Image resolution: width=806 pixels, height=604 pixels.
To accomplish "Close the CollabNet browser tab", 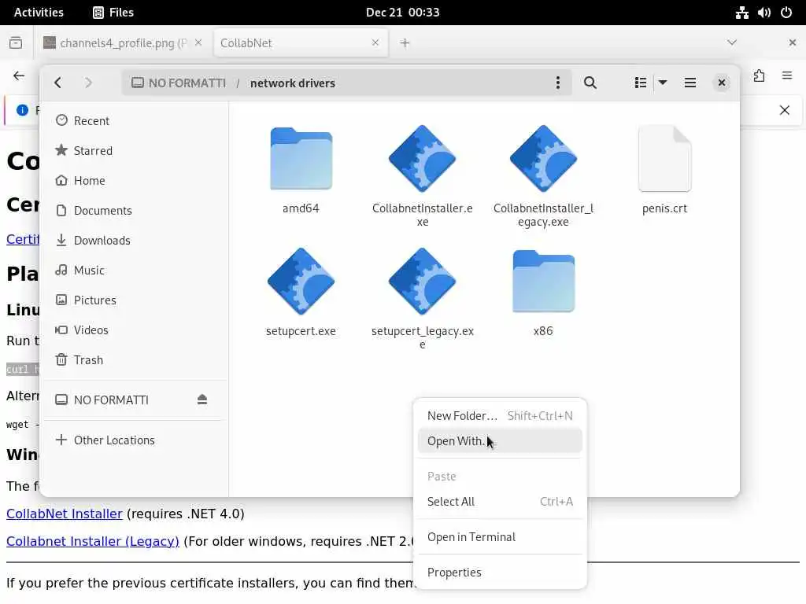I will pos(375,42).
